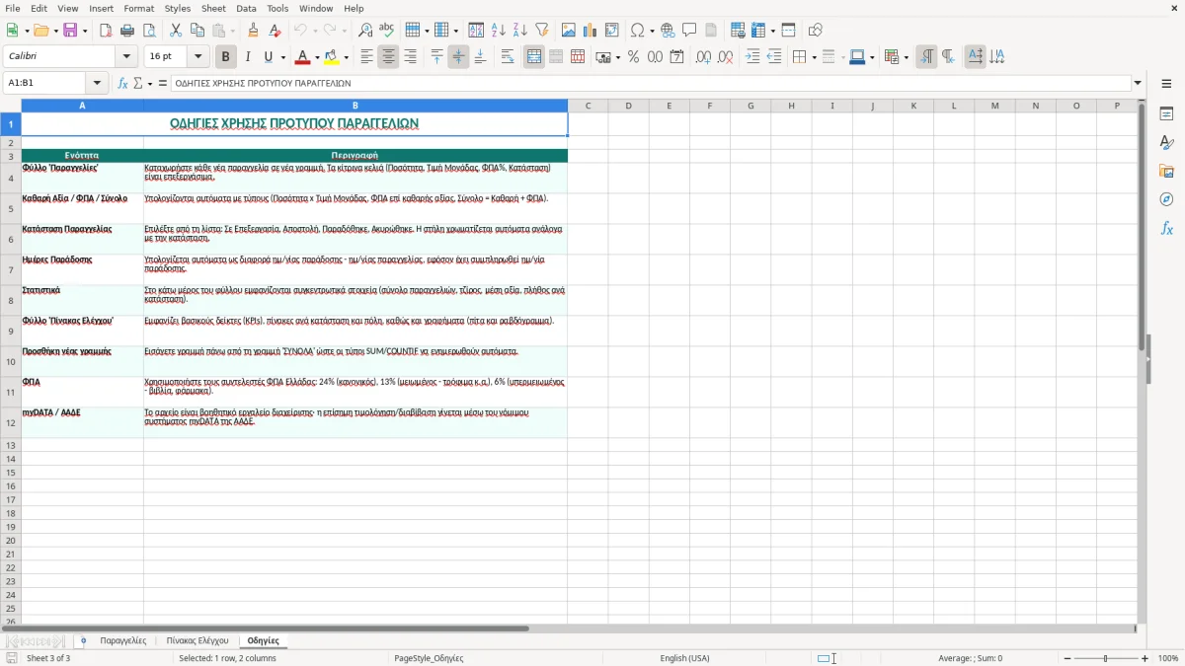Click in the formula input line
Screen dimensions: 1185x666
pos(650,84)
